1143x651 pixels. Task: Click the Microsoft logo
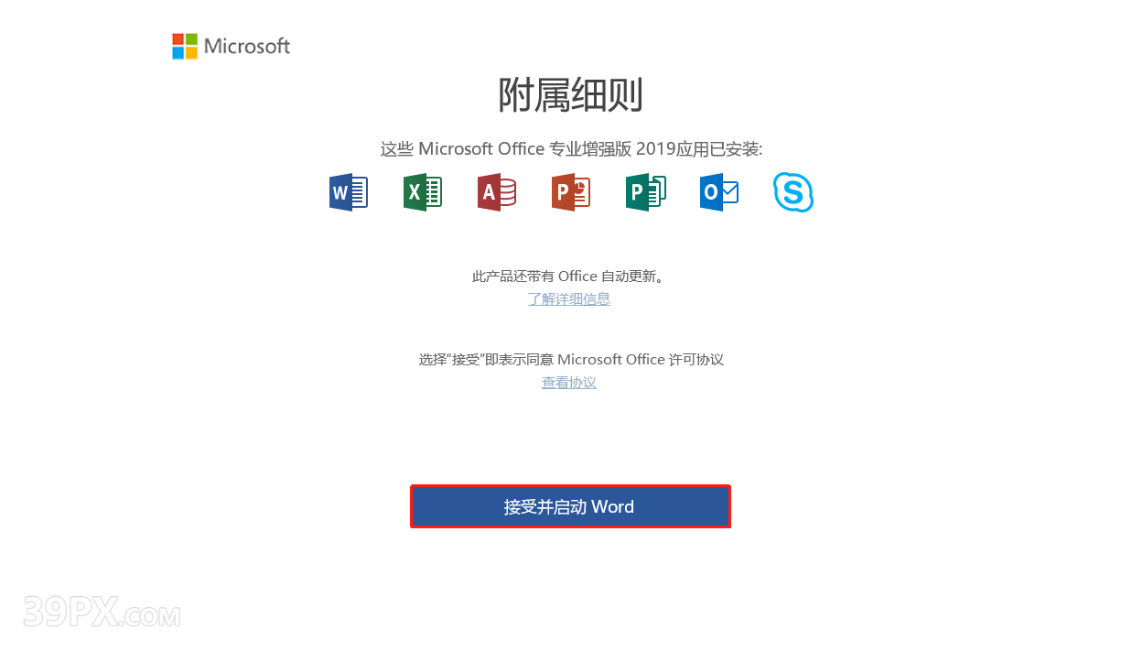click(x=232, y=46)
